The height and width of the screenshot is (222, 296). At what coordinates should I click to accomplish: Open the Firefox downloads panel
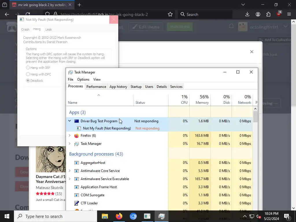click(x=247, y=14)
